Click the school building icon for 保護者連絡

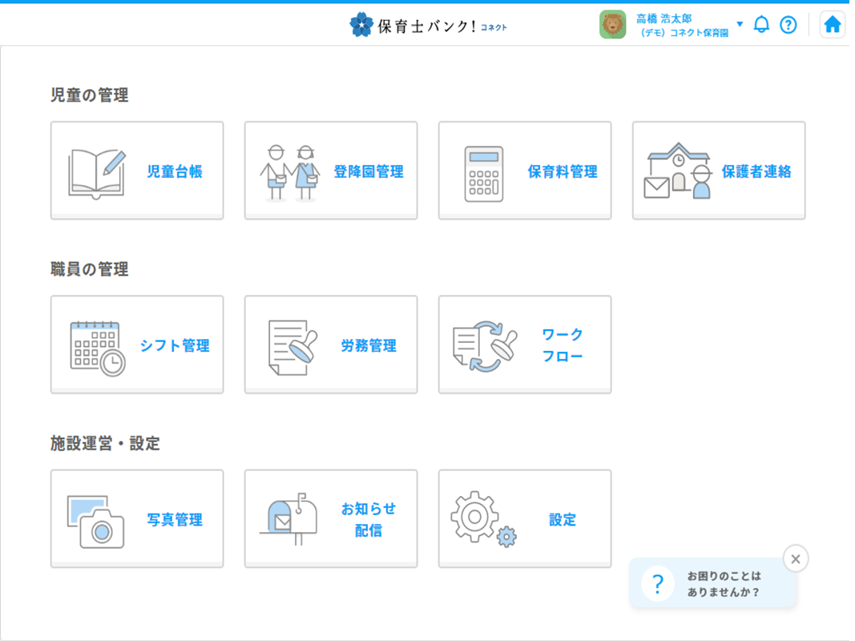tap(678, 171)
